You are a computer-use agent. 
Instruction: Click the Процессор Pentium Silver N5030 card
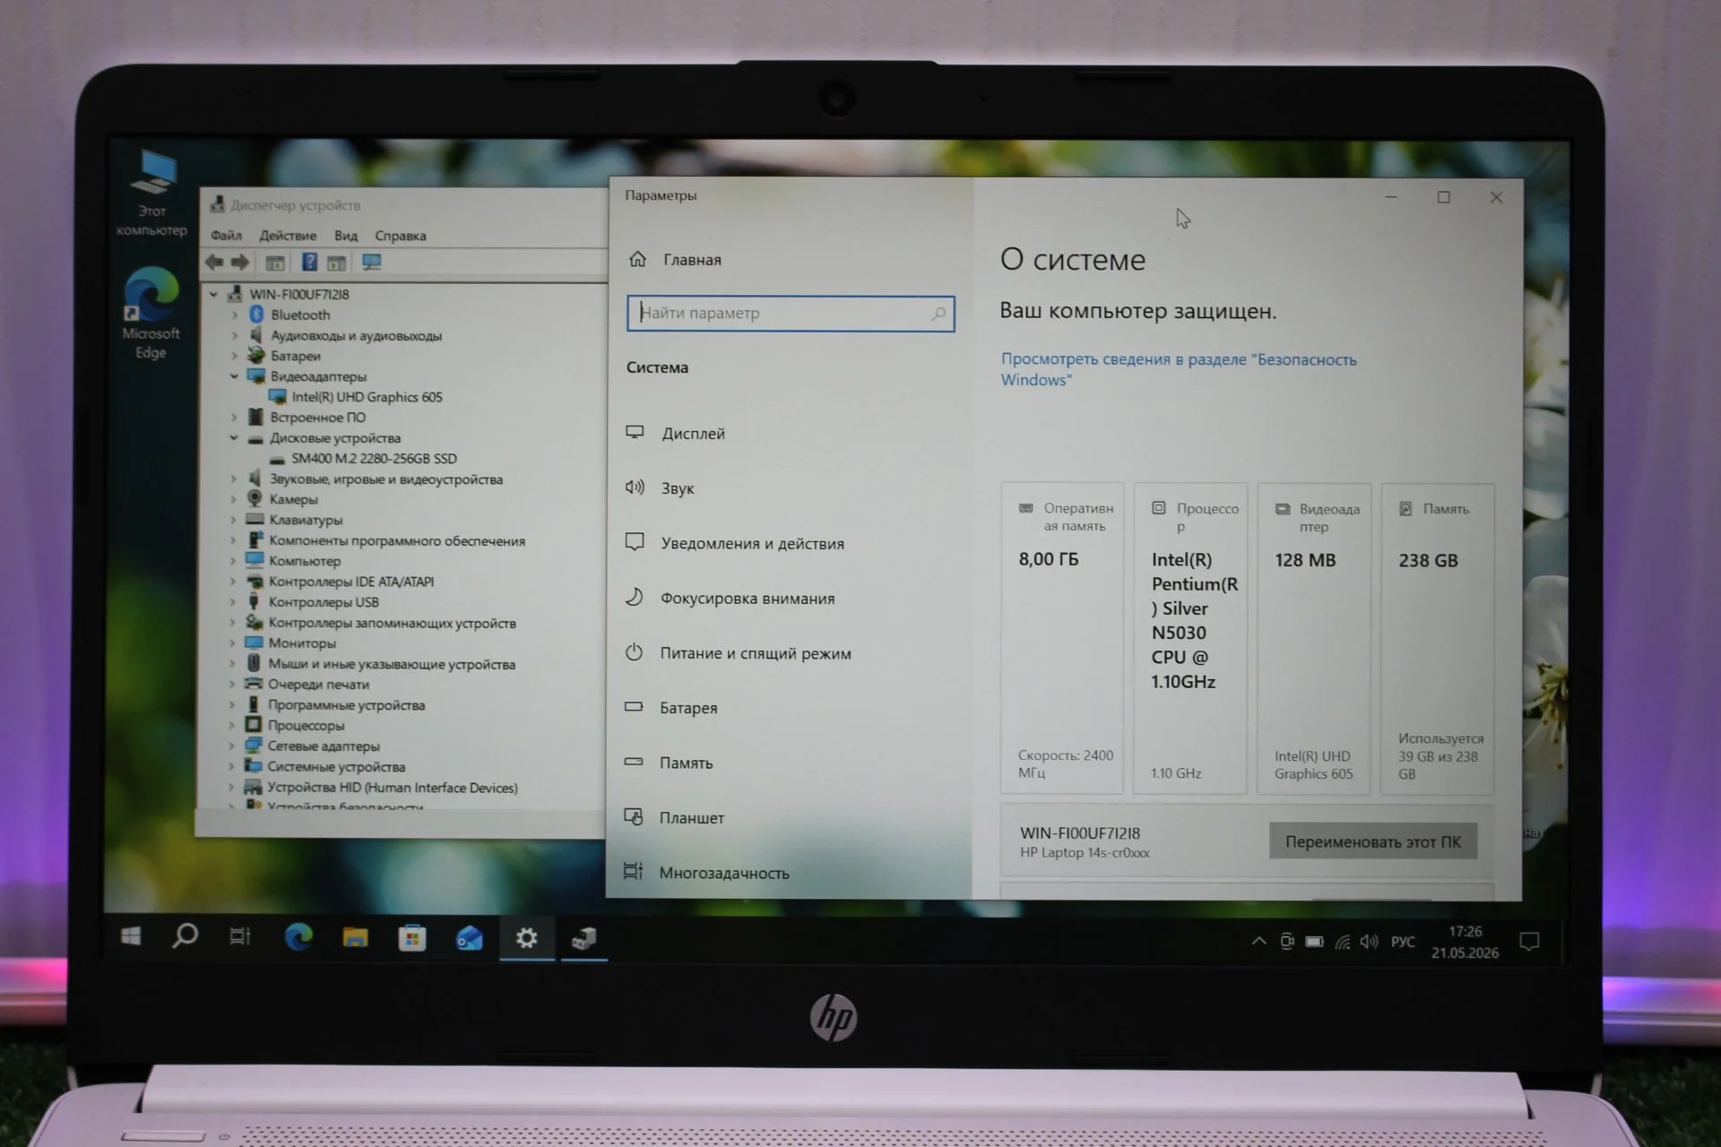[1190, 639]
